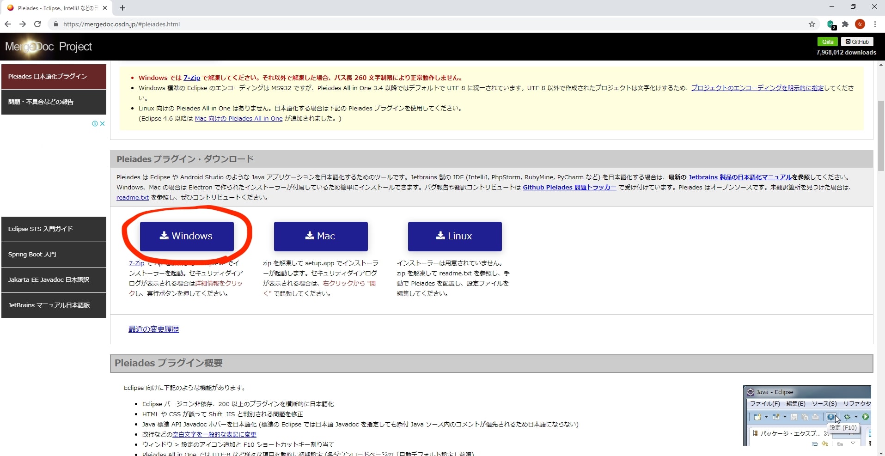Screen dimensions: 885x456
Task: Open the readme.txt link
Action: [133, 197]
